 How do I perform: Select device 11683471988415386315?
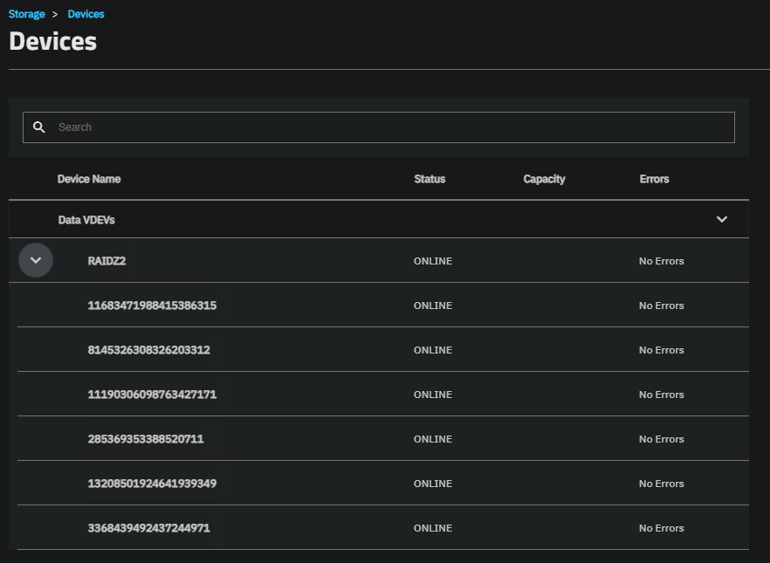152,306
